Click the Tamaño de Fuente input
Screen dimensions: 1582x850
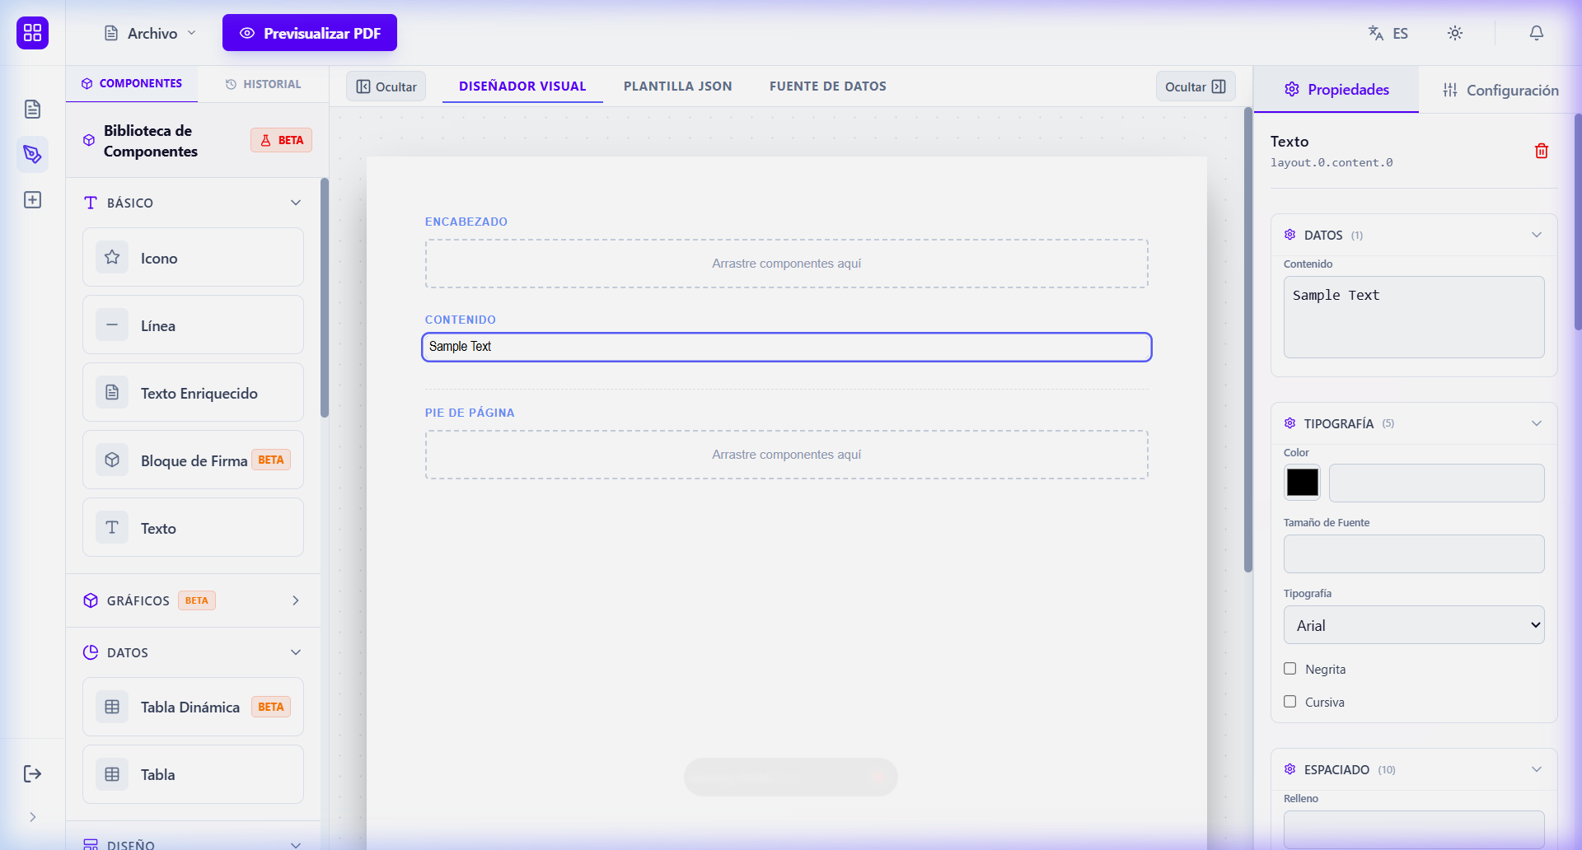click(1414, 553)
